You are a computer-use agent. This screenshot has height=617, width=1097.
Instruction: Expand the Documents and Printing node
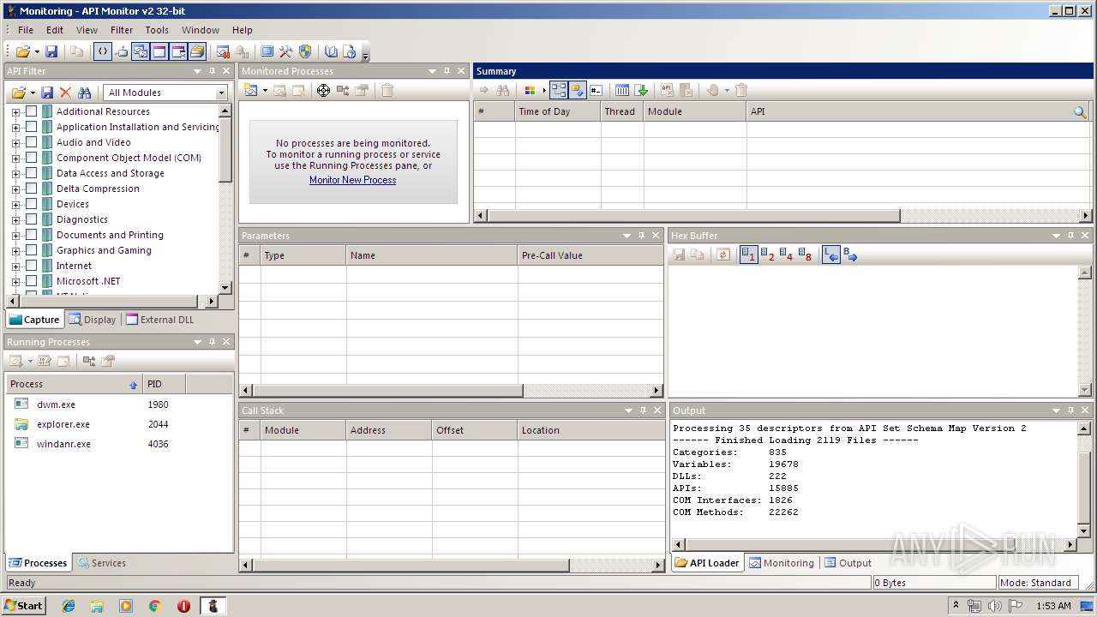(x=15, y=235)
